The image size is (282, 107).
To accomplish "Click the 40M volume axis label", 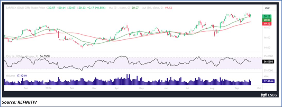I will [x=266, y=76].
